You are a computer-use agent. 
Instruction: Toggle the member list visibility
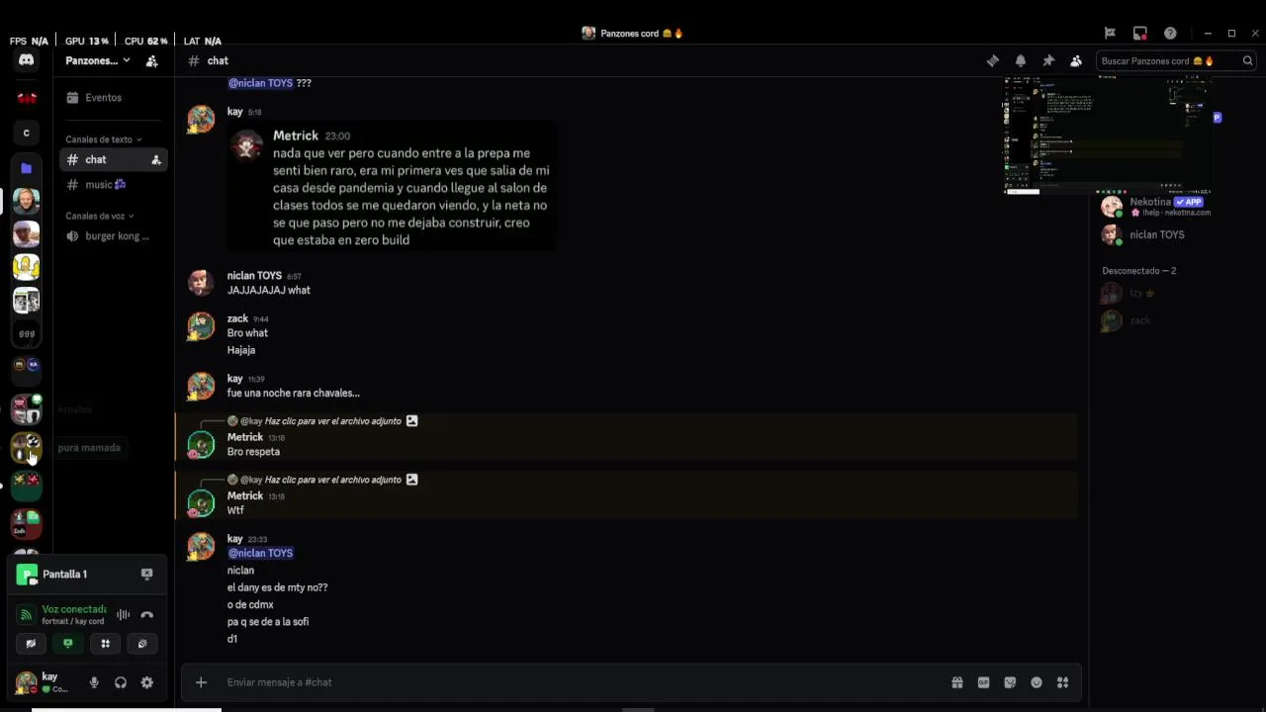(x=1076, y=61)
